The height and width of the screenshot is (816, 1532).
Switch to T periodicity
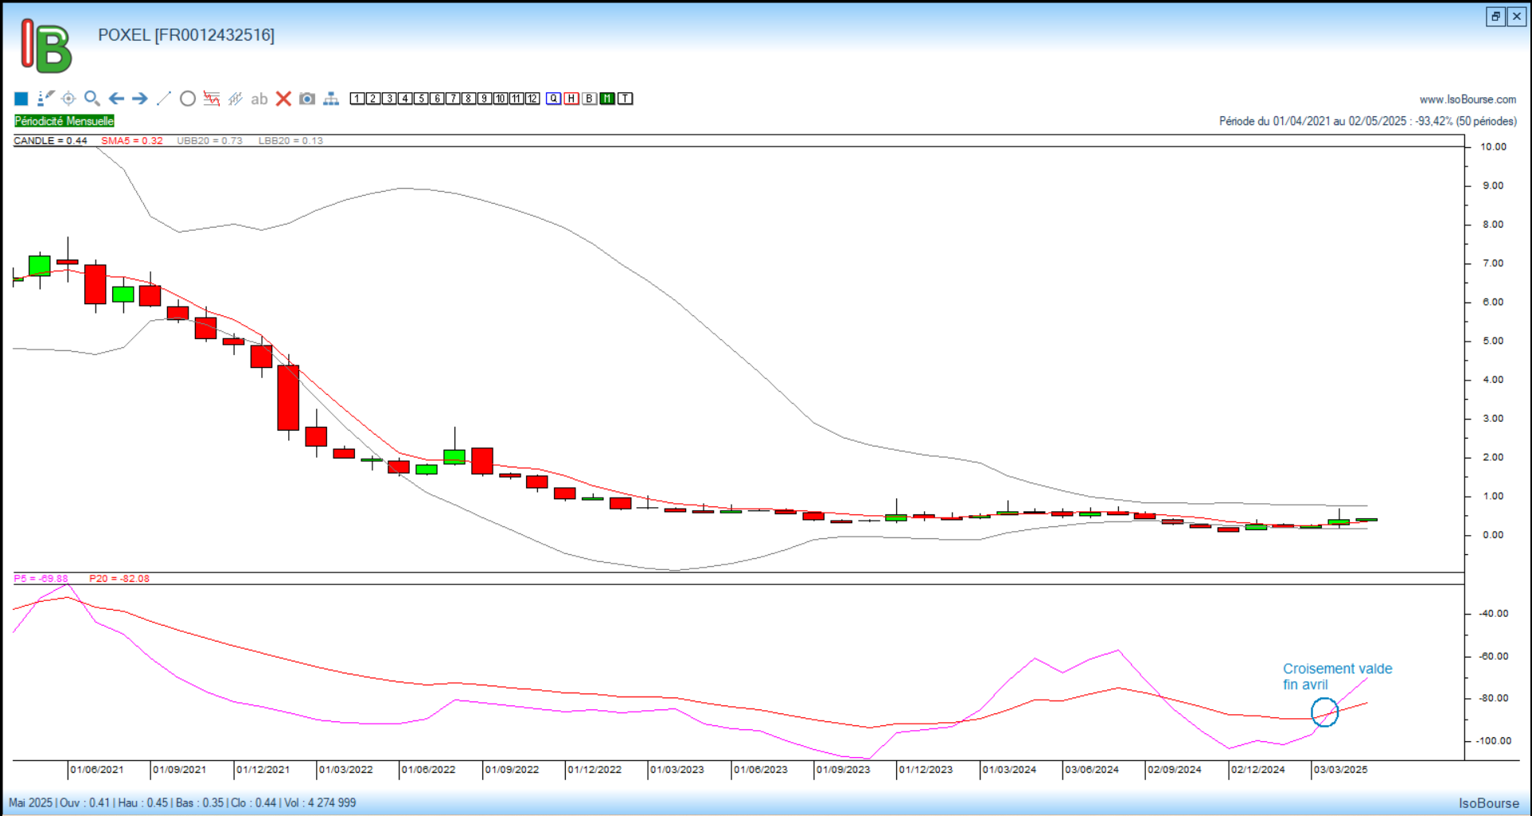626,99
